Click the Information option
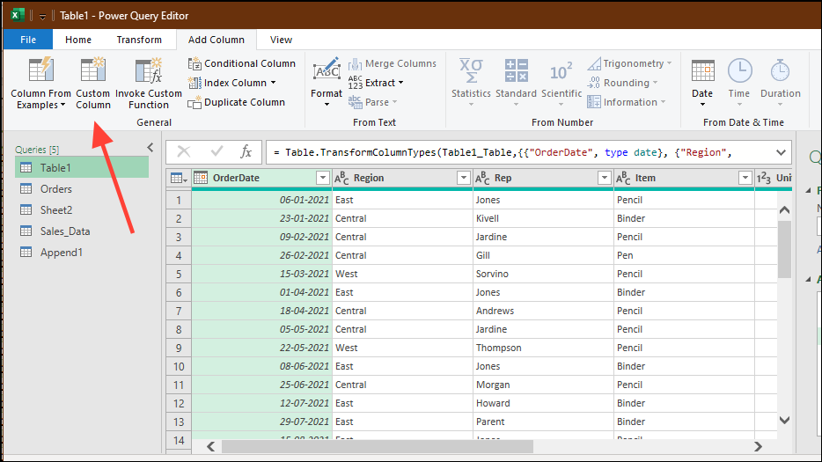Viewport: 822px width, 462px height. (627, 102)
